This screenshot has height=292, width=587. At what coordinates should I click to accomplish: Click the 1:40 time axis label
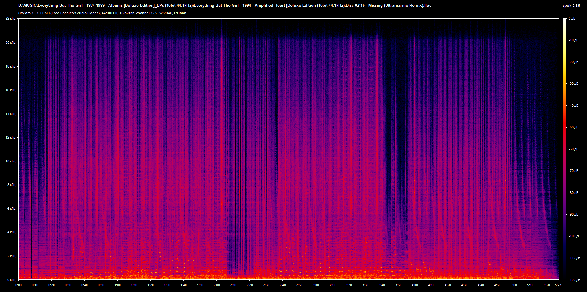tap(184, 285)
